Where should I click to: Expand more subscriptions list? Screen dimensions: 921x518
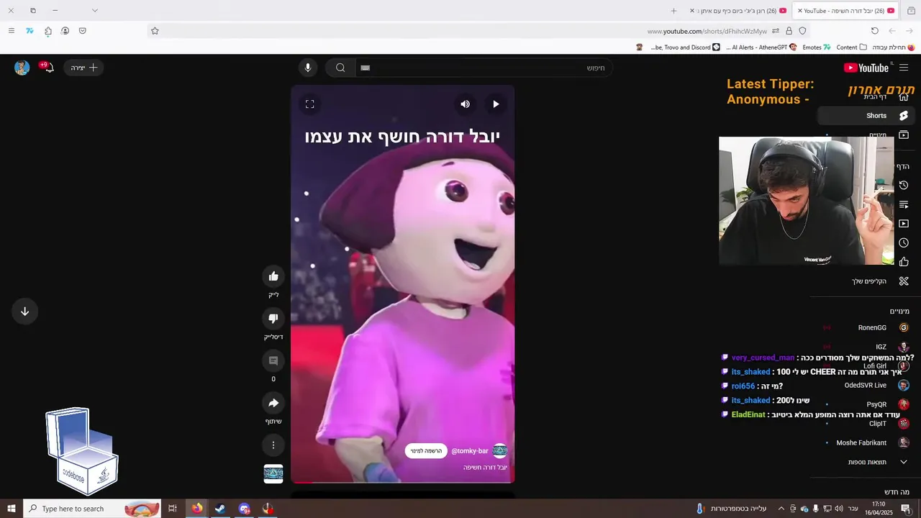click(x=866, y=462)
